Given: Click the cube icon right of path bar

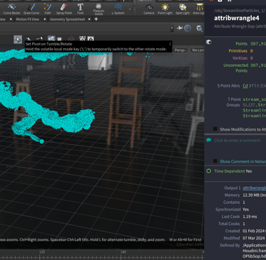Looking at the screenshot, I should coord(199,28).
